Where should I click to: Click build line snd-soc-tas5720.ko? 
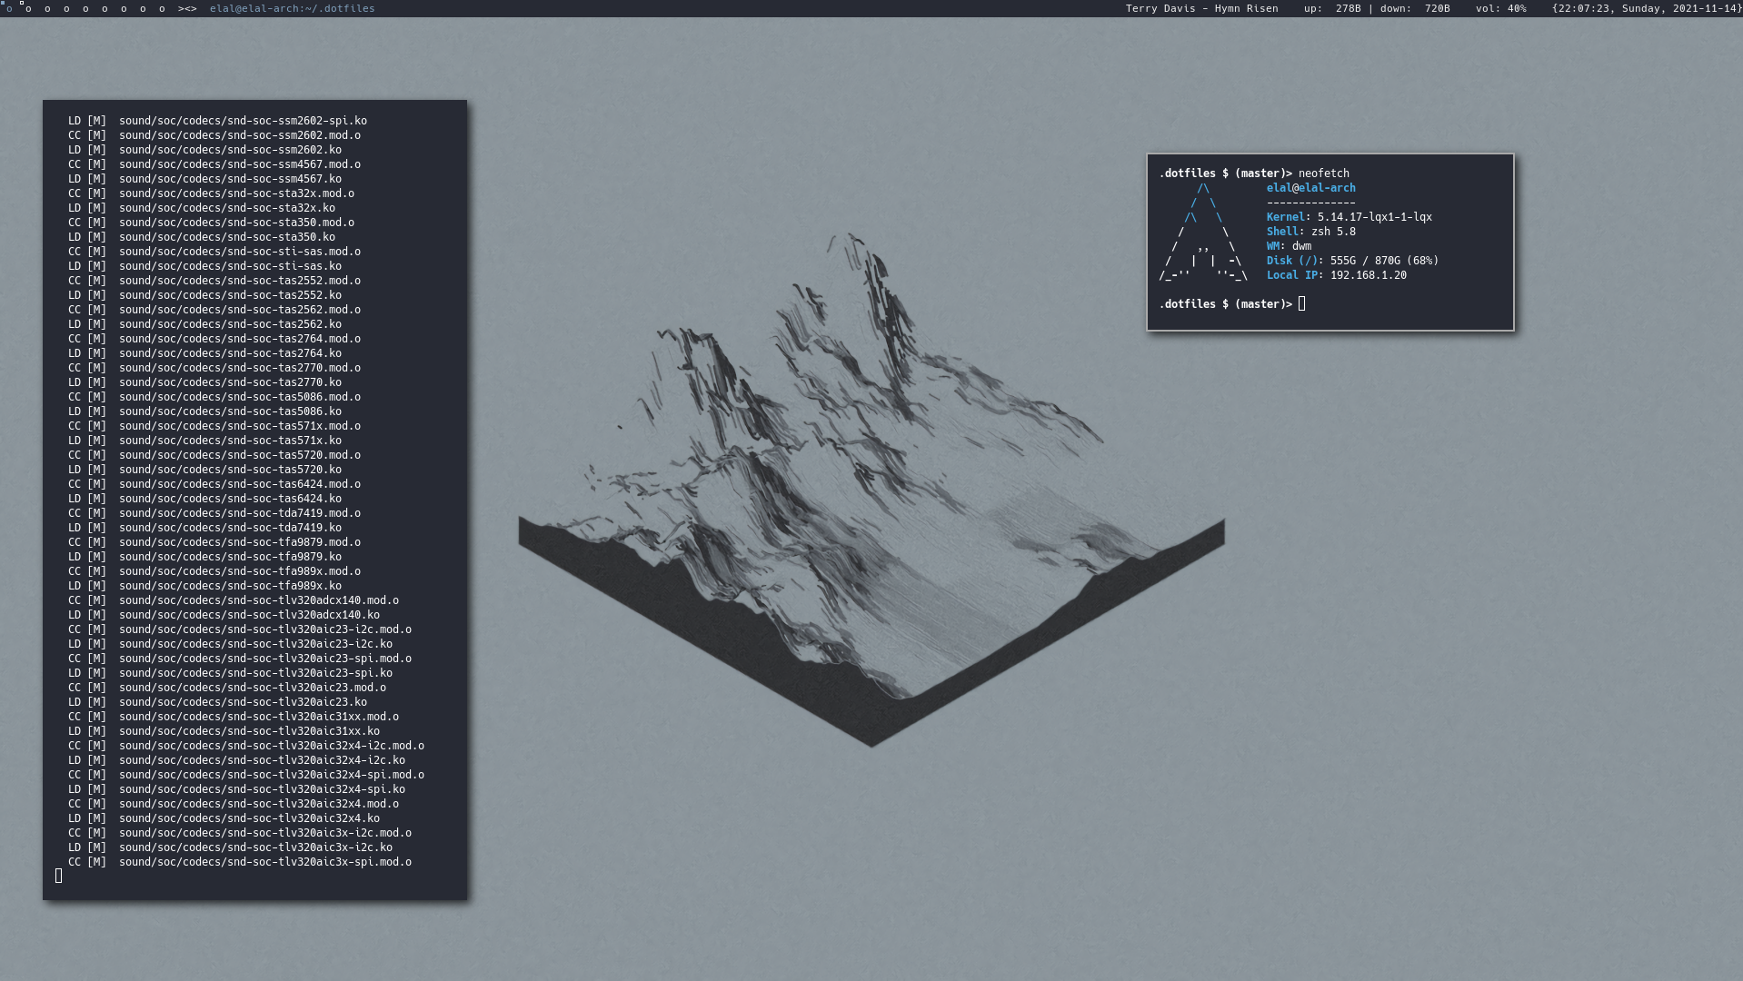click(204, 470)
